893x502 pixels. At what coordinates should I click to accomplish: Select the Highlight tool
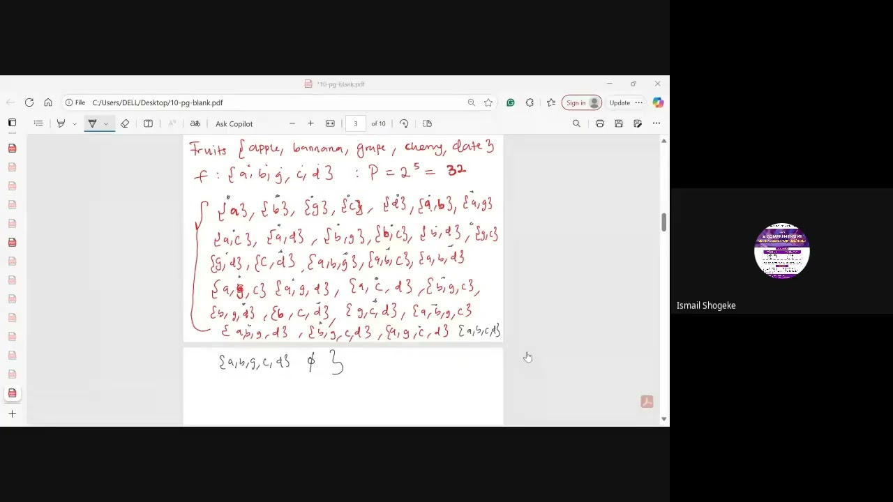[x=61, y=123]
